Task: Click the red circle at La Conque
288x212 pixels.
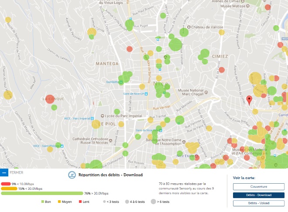Action: (x=50, y=99)
